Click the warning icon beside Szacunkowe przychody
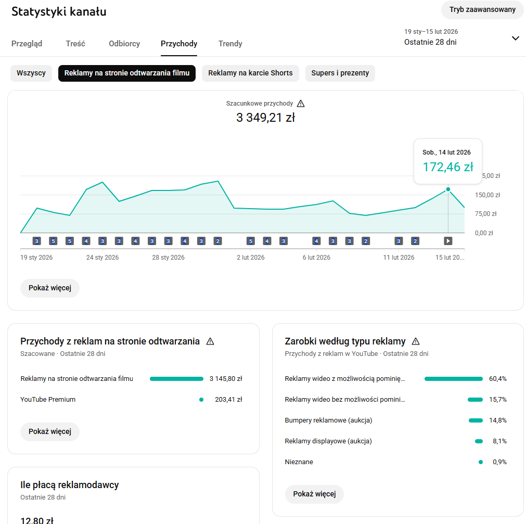The width and height of the screenshot is (526, 524). tap(301, 104)
